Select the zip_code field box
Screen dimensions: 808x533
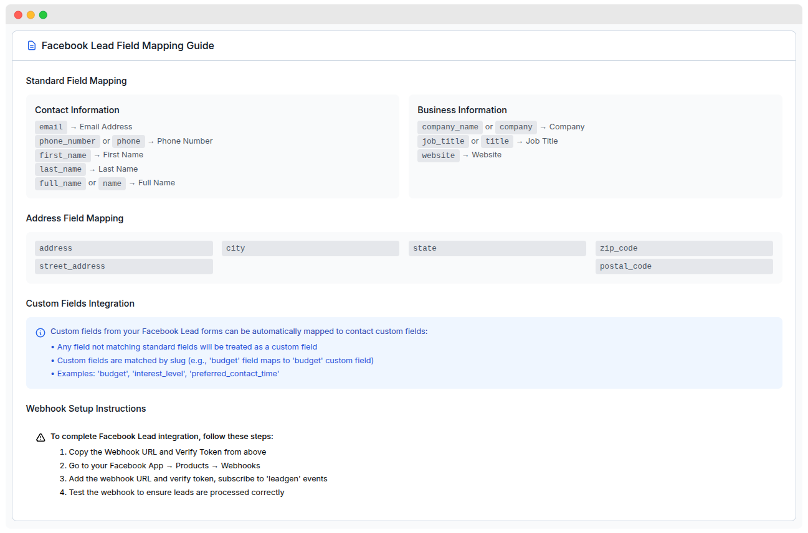click(684, 248)
